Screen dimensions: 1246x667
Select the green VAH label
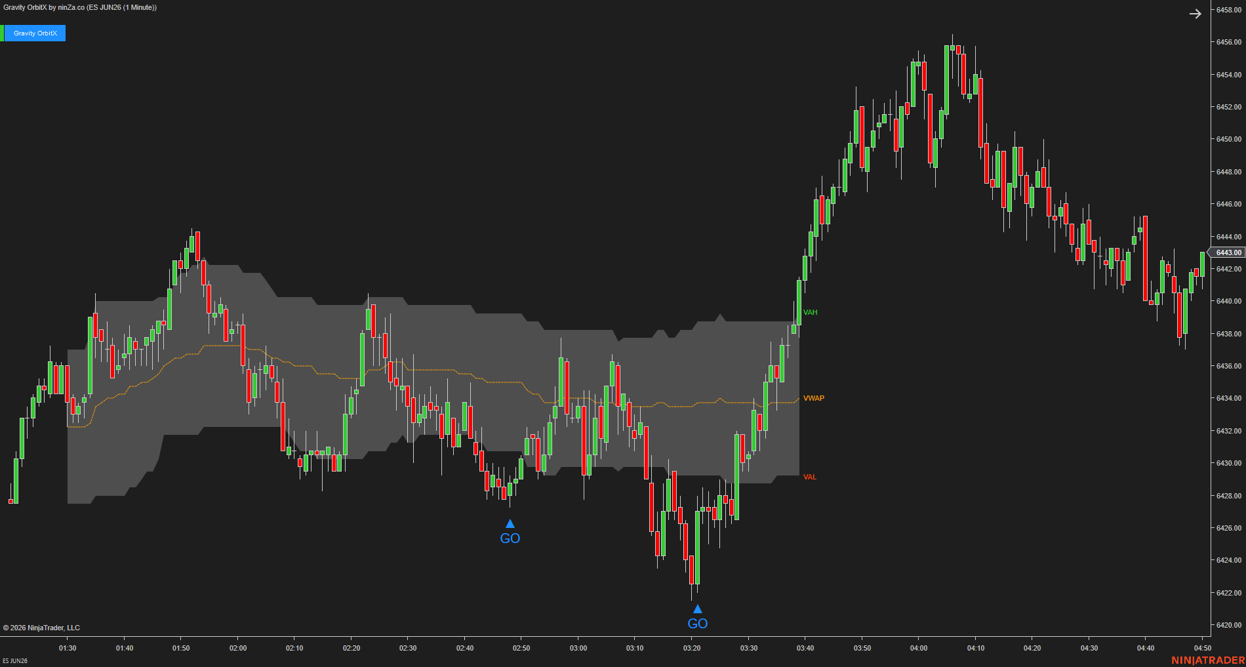pyautogui.click(x=810, y=312)
